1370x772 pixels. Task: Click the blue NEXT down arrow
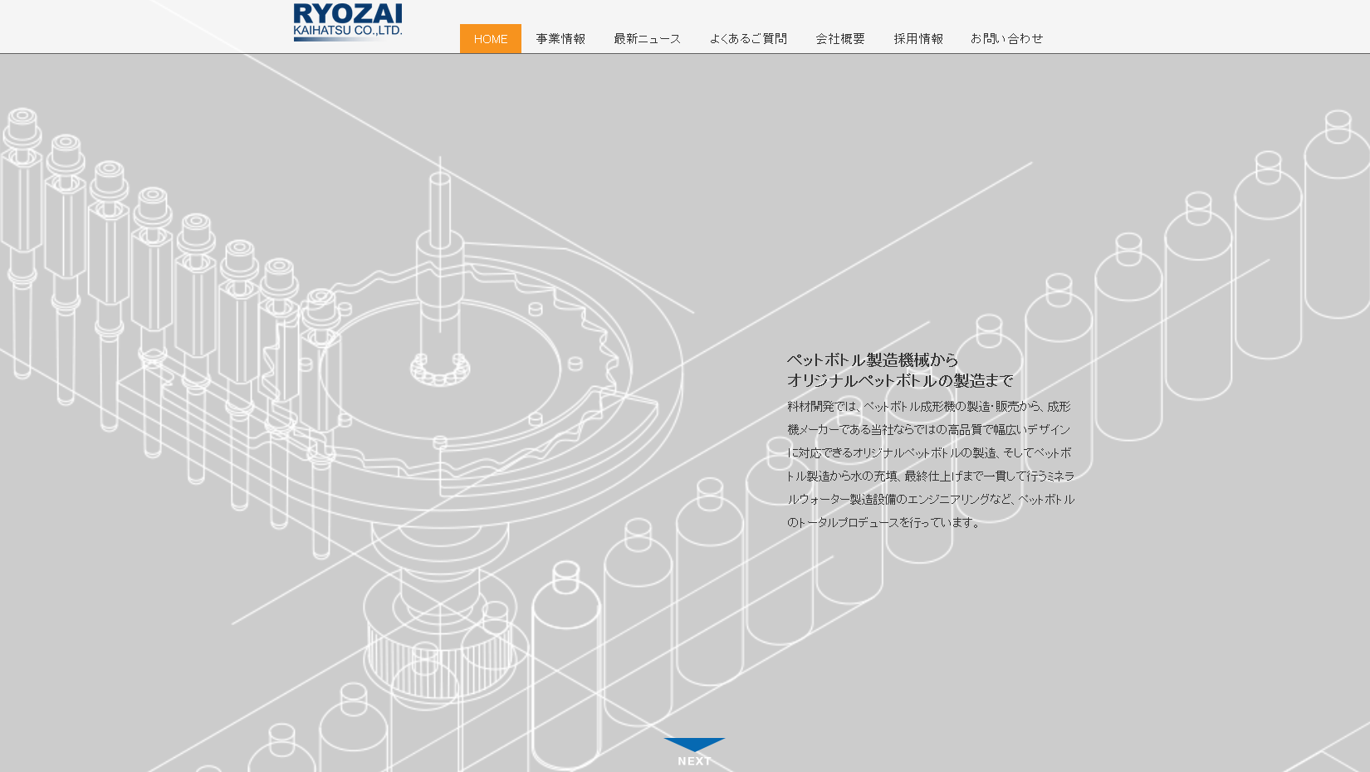pos(694,745)
